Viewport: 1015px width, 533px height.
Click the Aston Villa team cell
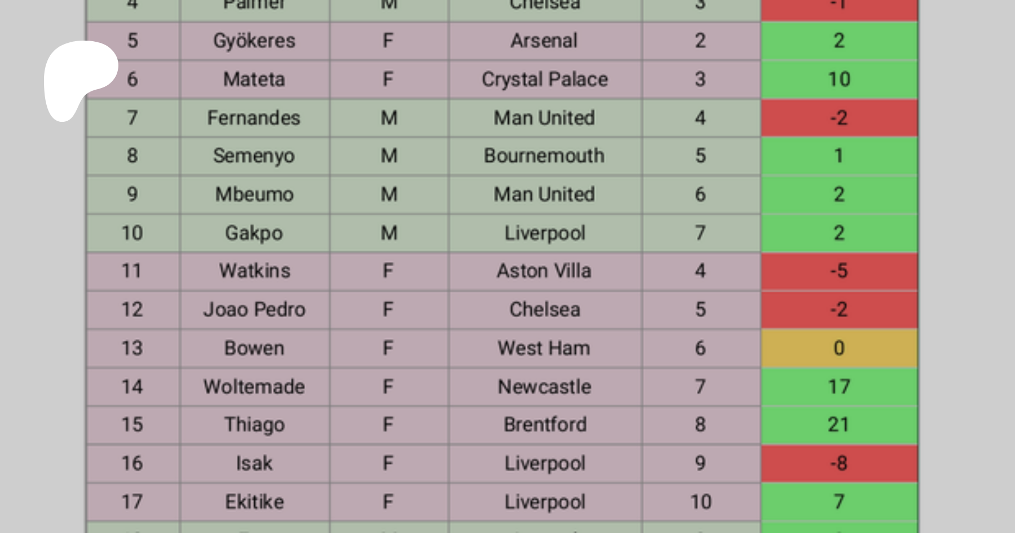545,271
